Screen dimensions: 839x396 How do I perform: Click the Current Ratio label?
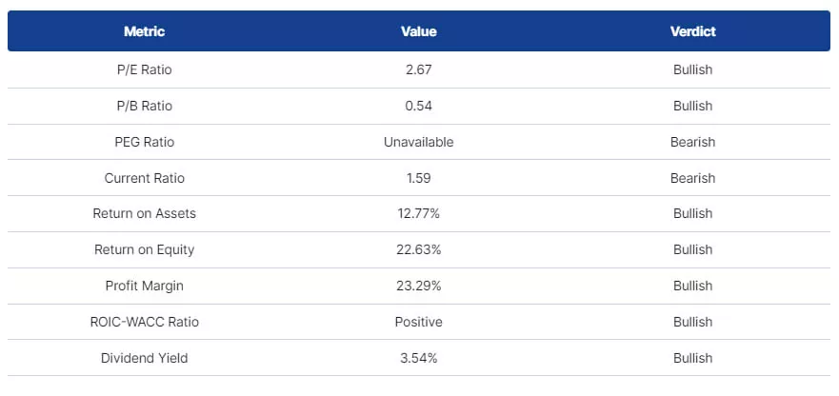point(144,178)
